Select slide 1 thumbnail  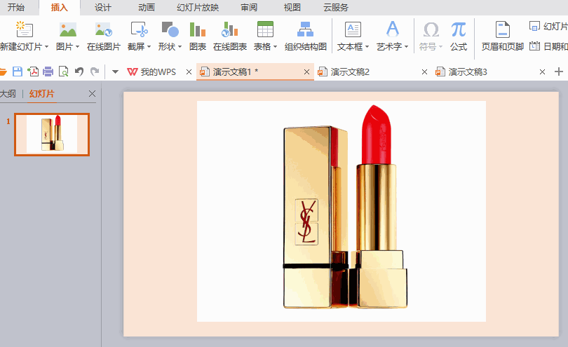tap(52, 135)
